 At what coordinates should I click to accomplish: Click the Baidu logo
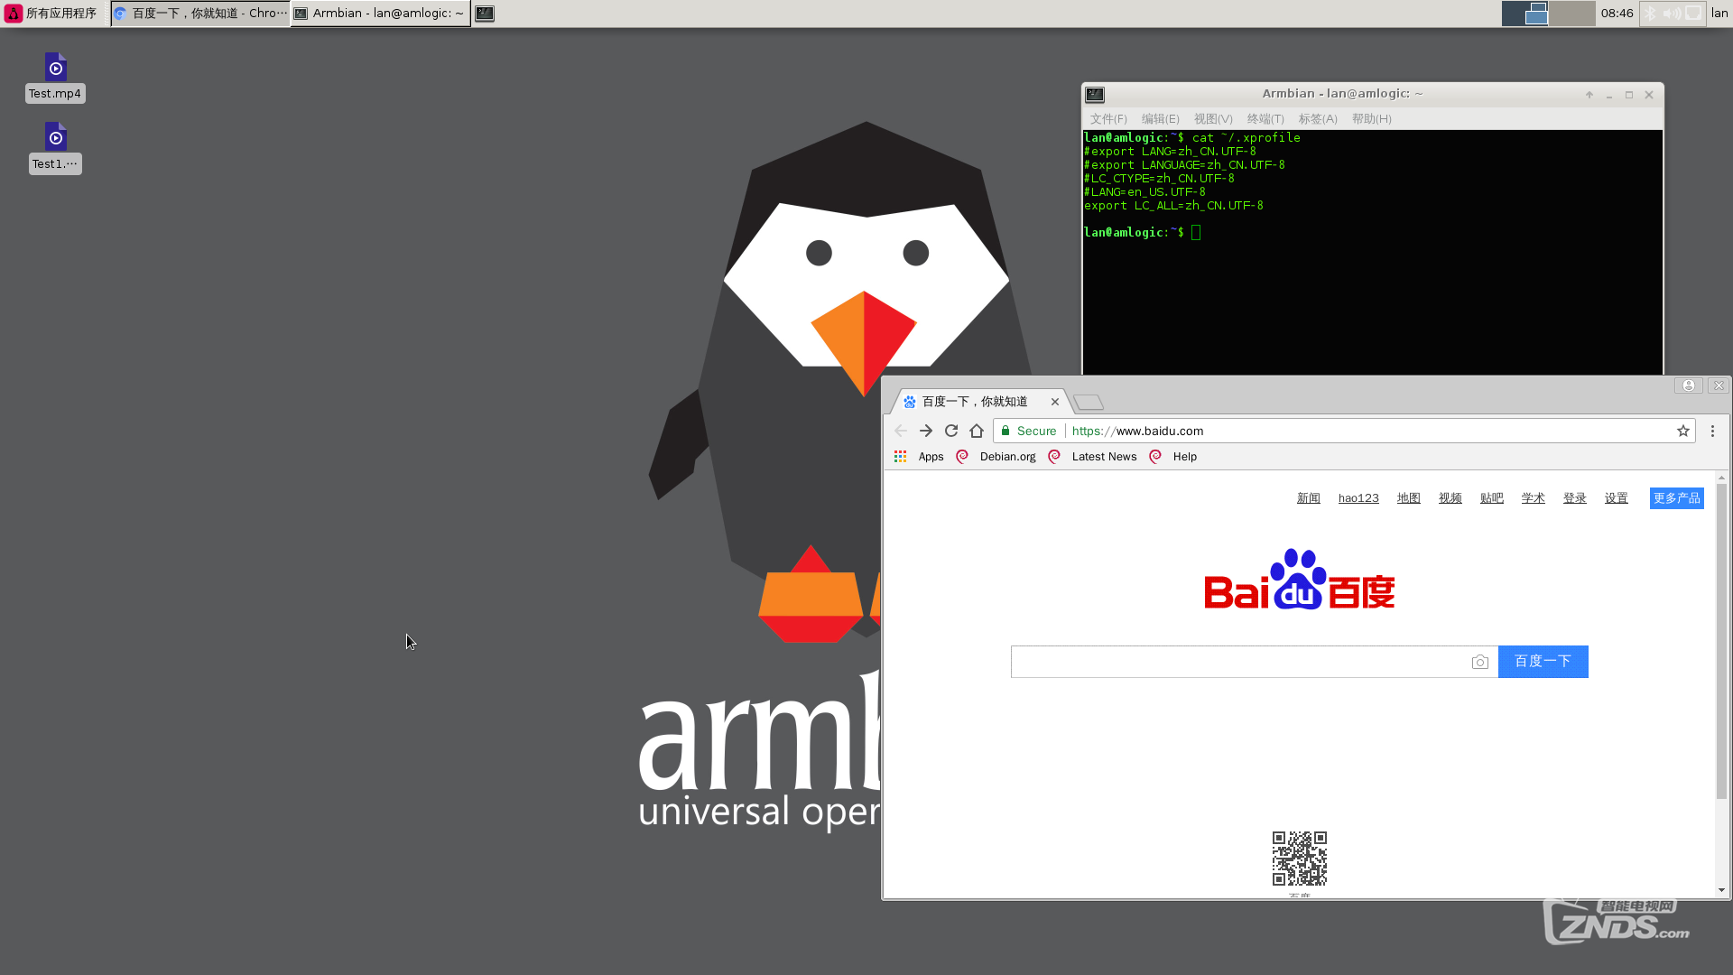tap(1299, 579)
